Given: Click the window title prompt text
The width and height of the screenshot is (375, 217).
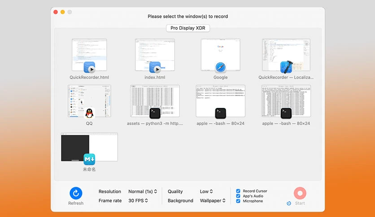Looking at the screenshot, I should tap(188, 16).
